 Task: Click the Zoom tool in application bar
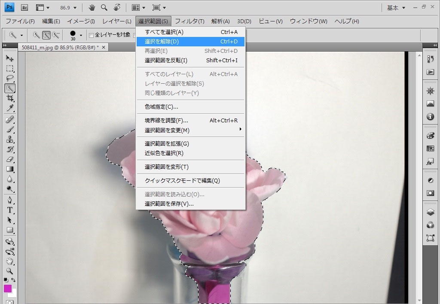[x=104, y=8]
